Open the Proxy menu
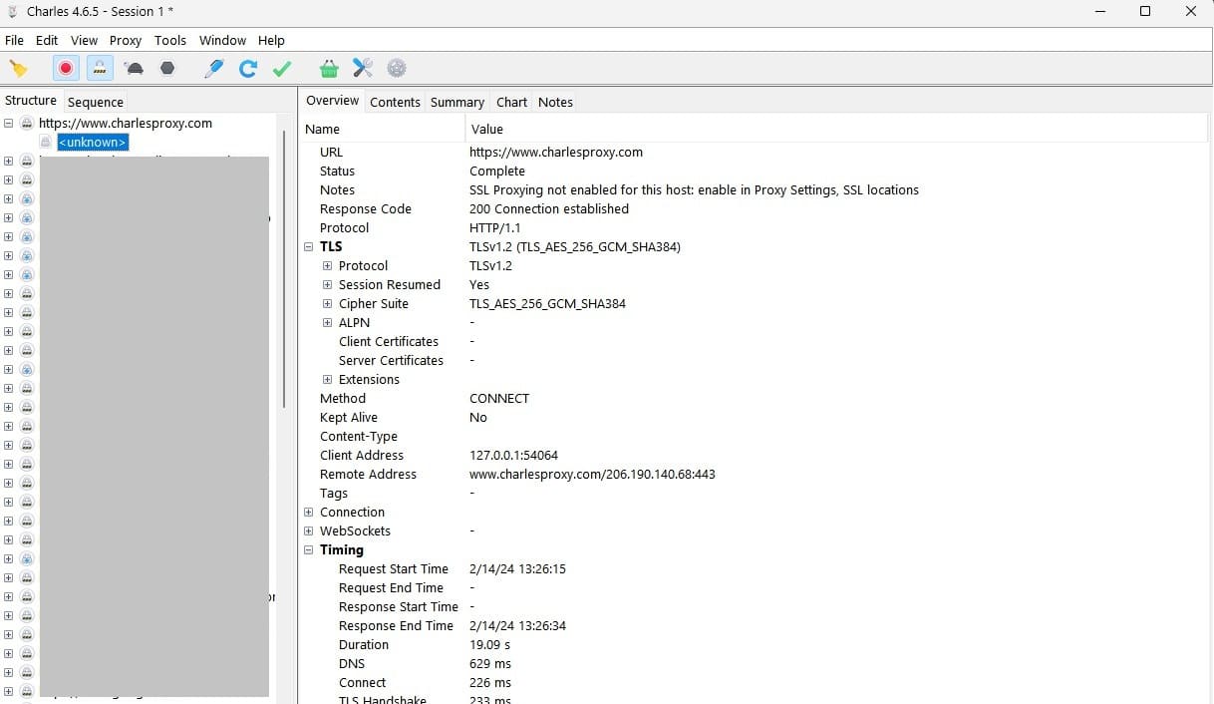This screenshot has height=704, width=1214. click(126, 41)
